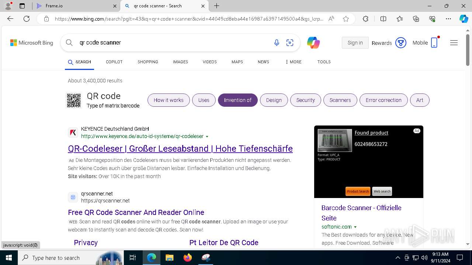Open File Explorer from taskbar
Viewport: 472px width, 265px height.
tap(169, 258)
